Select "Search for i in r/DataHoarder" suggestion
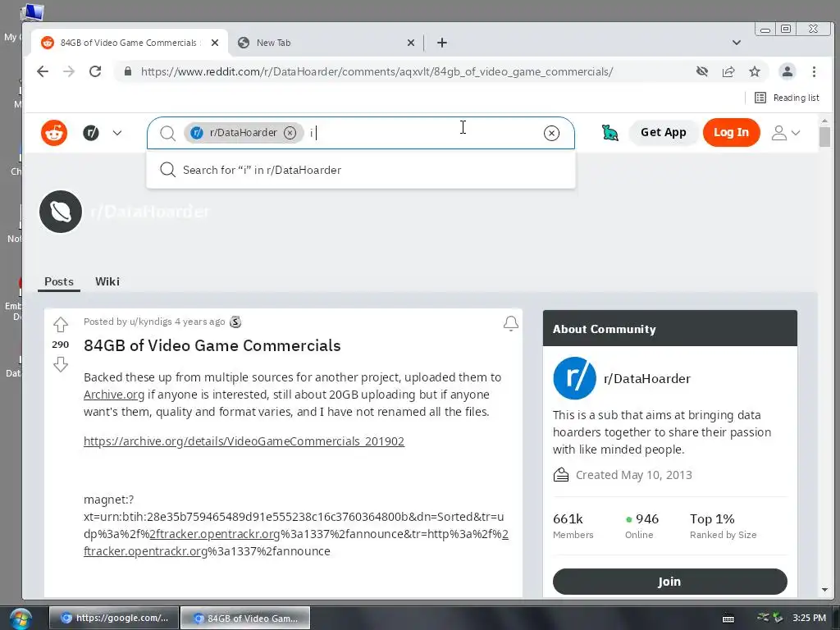This screenshot has height=630, width=840. click(361, 170)
